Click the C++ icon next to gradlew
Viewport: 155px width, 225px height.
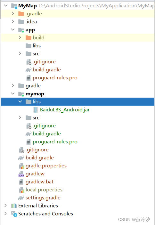click(21, 174)
